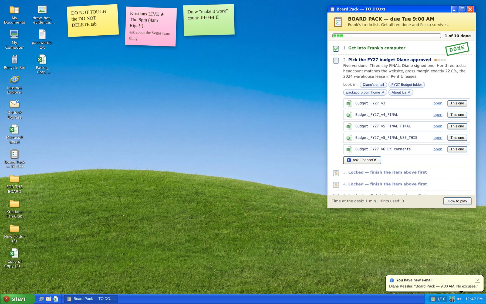Click the clipboard icon in Board Pack header
Image resolution: width=486 pixels, height=304 pixels.
[x=338, y=22]
